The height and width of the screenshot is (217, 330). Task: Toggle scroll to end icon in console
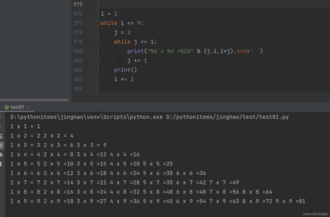pos(1,145)
